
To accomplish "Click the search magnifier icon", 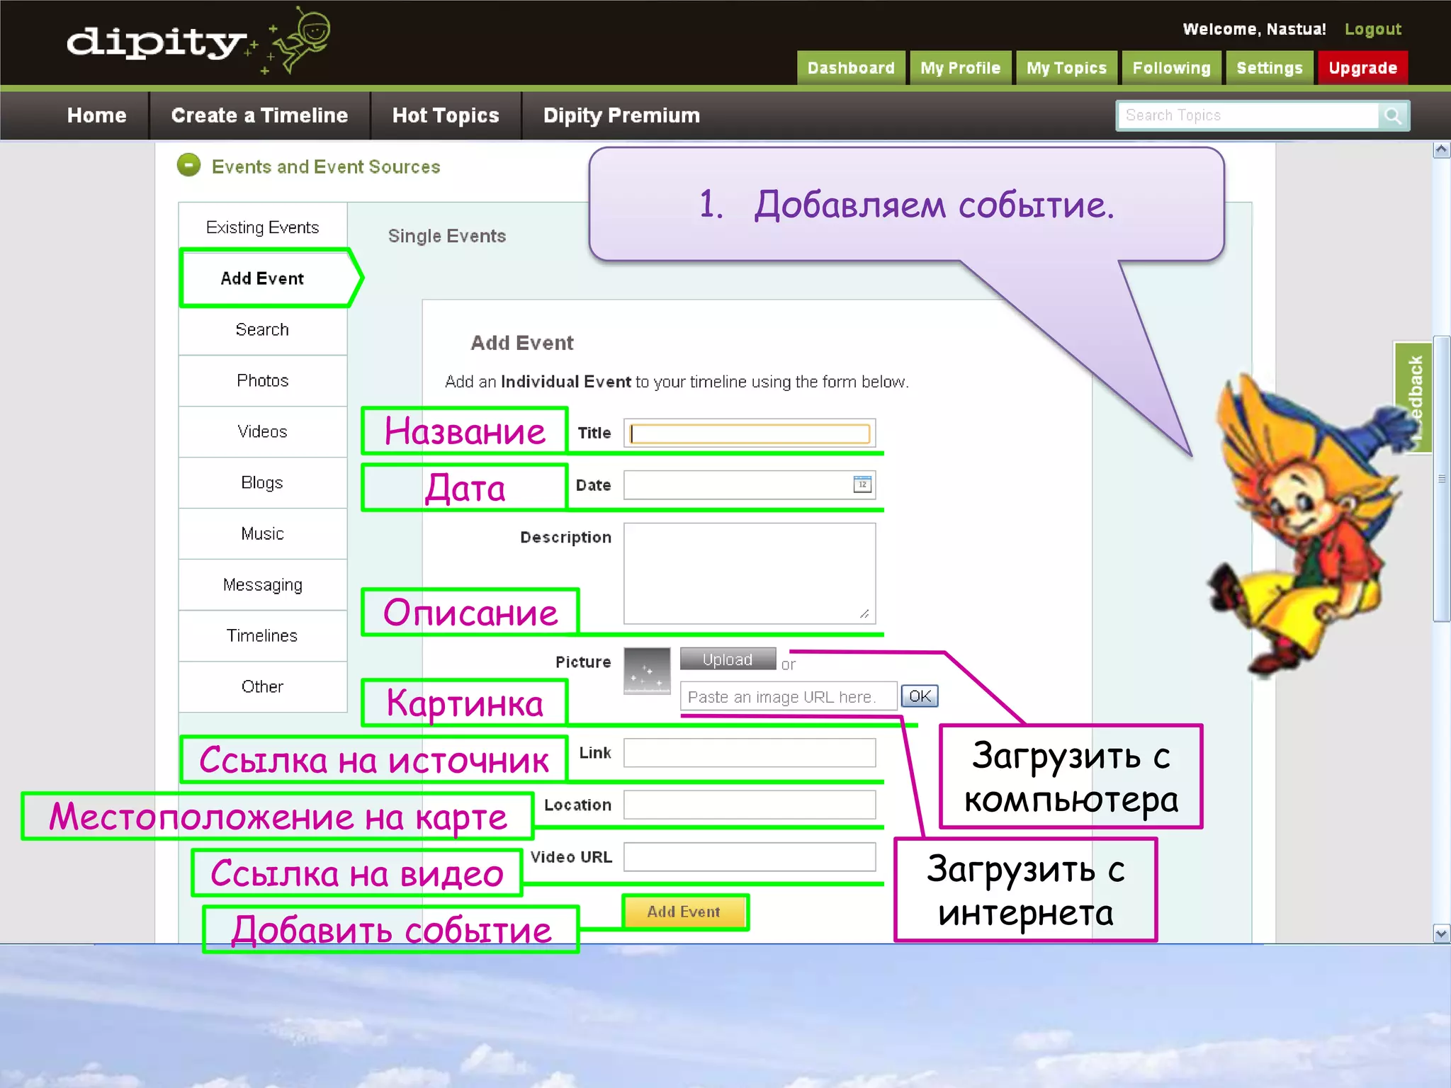I will [1393, 115].
